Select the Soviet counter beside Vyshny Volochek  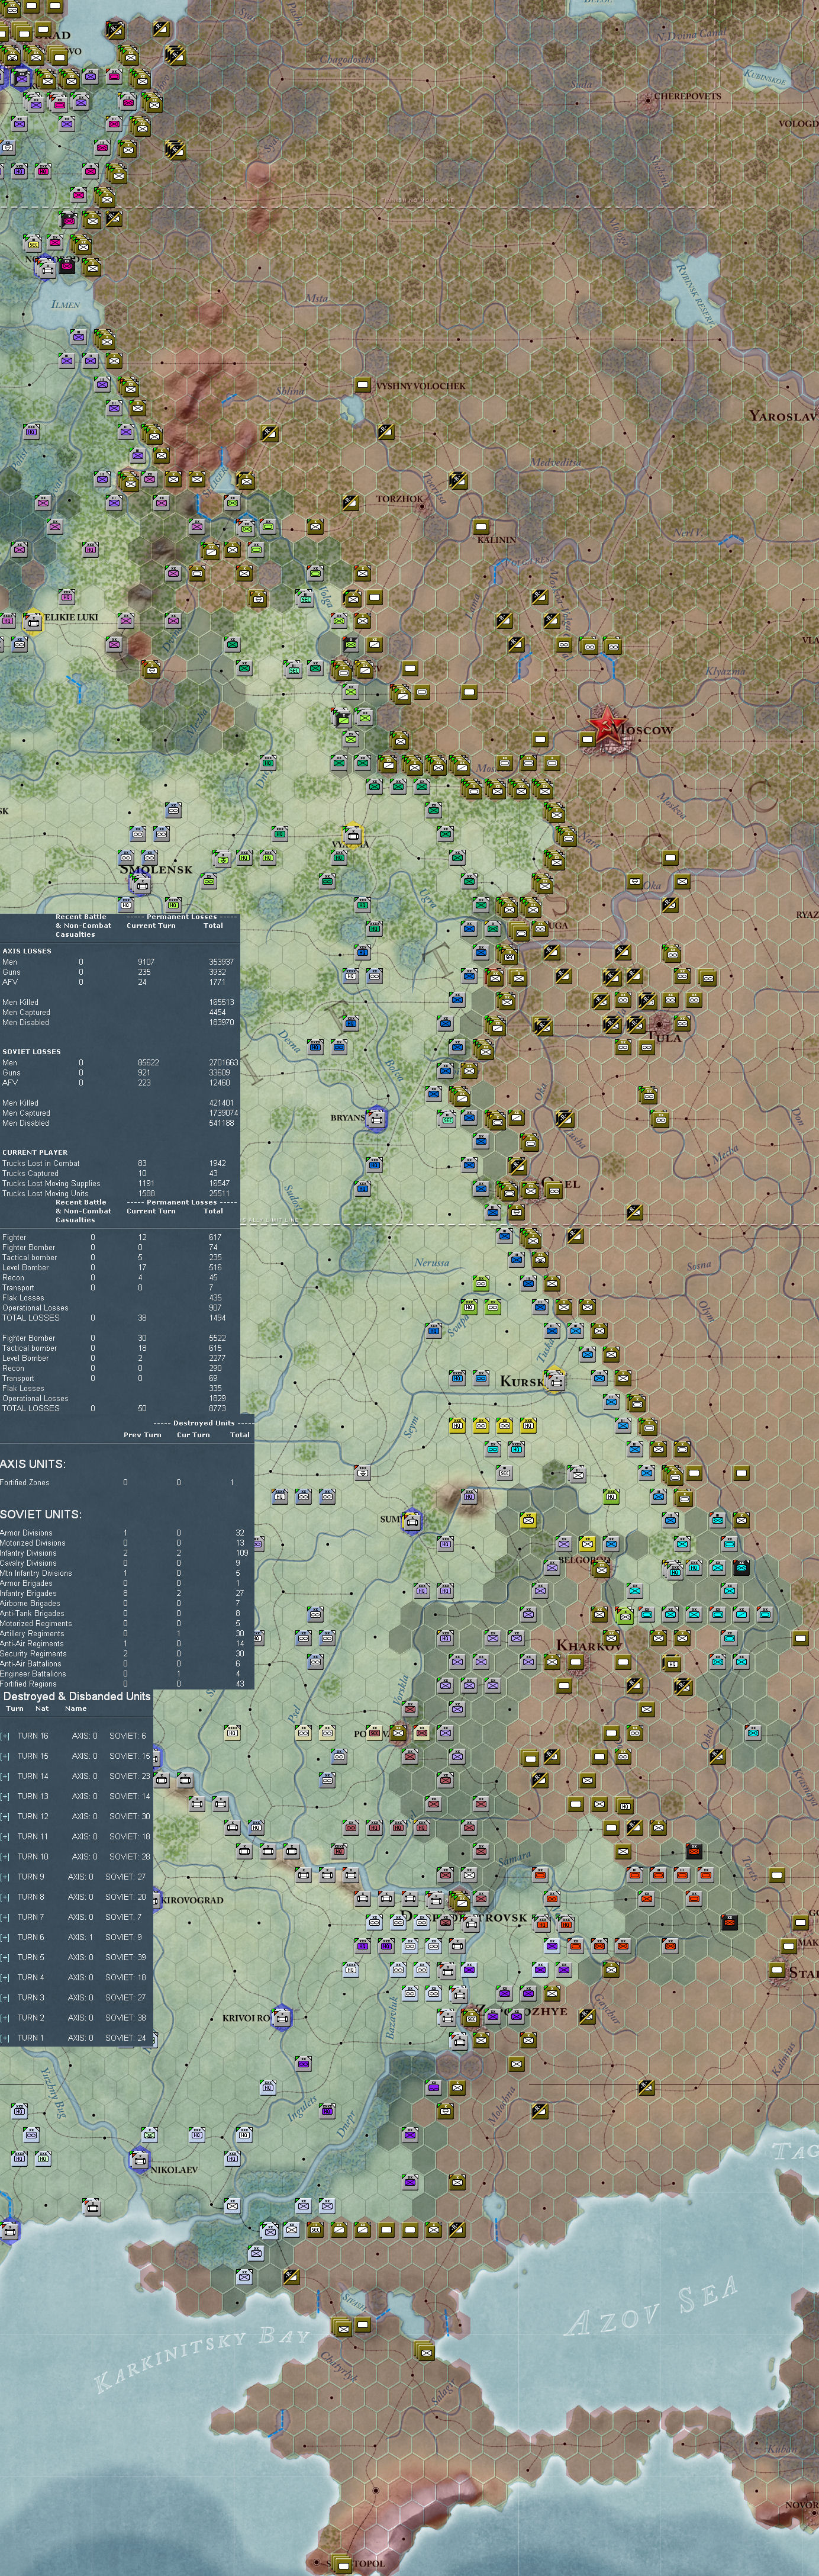(363, 385)
